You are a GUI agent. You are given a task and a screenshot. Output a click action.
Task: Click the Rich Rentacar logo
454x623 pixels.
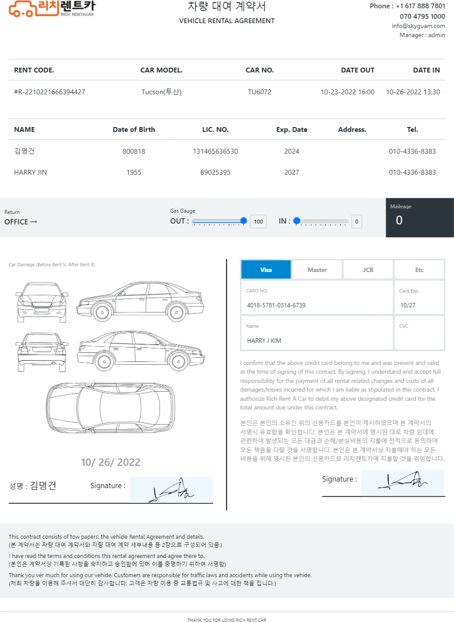click(x=52, y=9)
